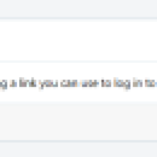Click the word "in" after "log"
This screenshot has width=157, height=157.
pyautogui.click(x=138, y=82)
